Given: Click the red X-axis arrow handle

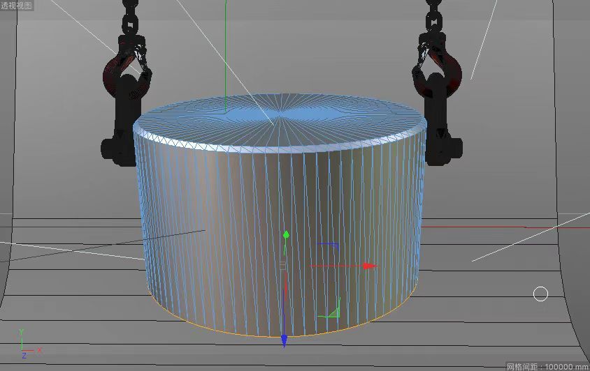Looking at the screenshot, I should (x=369, y=266).
